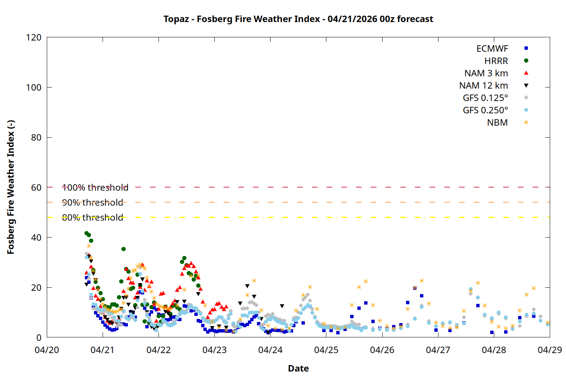The image size is (566, 377).
Task: Click the 04/21 date tick label
Action: pos(102,350)
